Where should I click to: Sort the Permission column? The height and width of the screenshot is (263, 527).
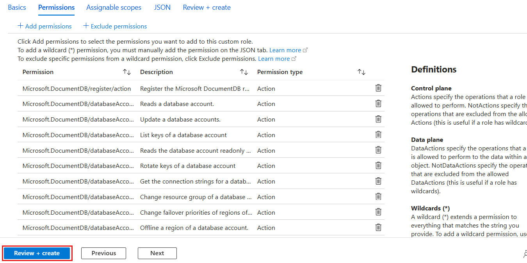point(127,72)
